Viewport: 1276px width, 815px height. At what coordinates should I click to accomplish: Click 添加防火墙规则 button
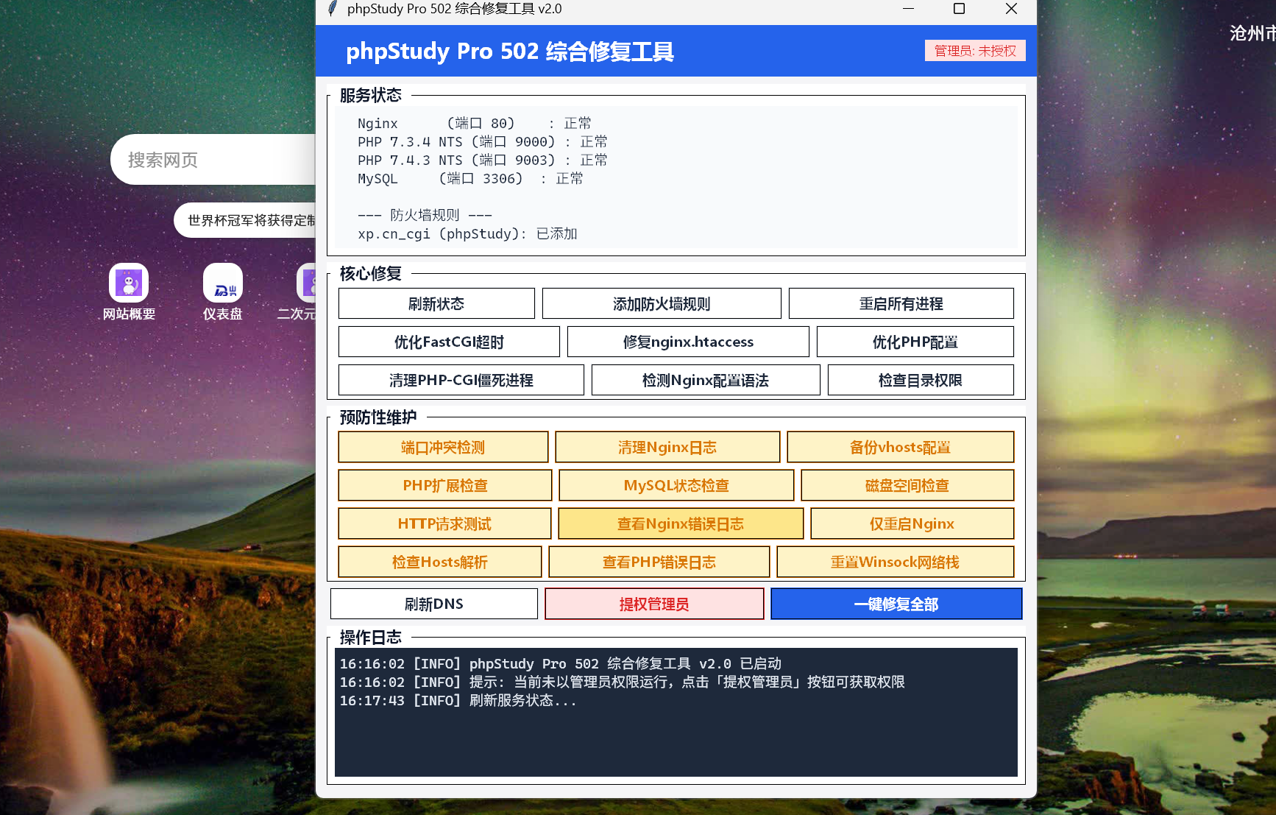tap(662, 303)
